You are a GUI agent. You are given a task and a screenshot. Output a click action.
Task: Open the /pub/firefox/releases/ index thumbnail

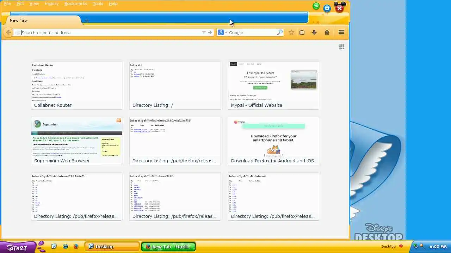coord(273,196)
